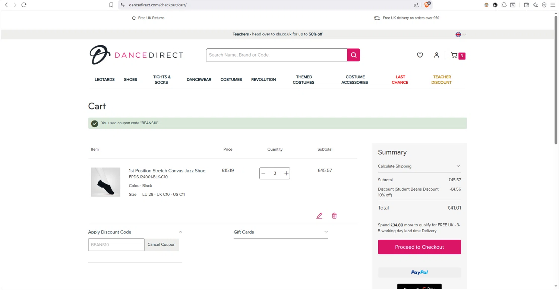Bookmark this page using the bookmark icon
Viewport: 559px width, 290px height.
[111, 5]
